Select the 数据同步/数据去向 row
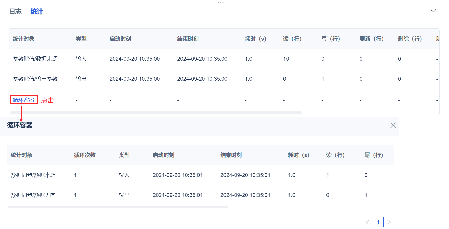Viewport: 449px width, 229px height. pos(33,195)
